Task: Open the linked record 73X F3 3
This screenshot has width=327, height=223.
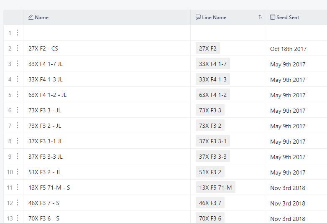Action: [210, 110]
